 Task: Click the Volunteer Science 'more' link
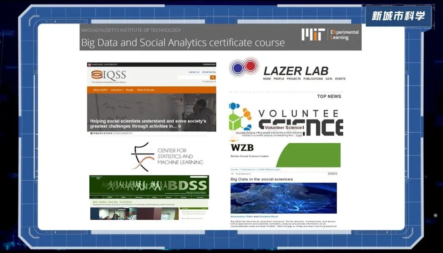coord(299,136)
